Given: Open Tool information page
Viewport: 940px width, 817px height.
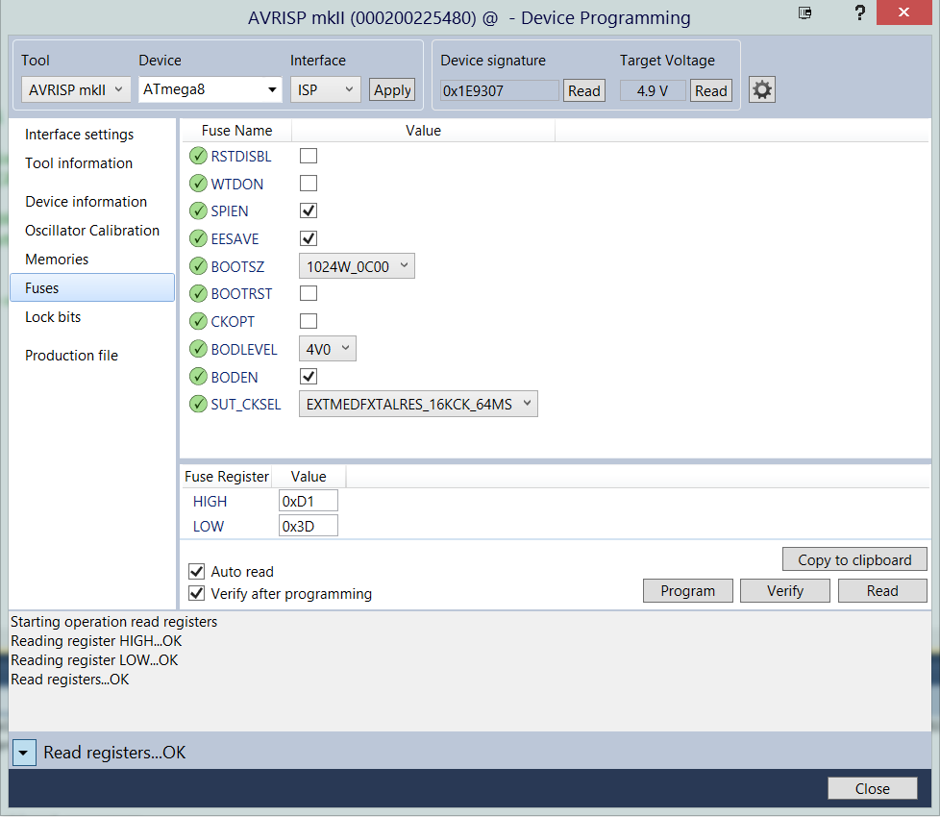Looking at the screenshot, I should (79, 163).
